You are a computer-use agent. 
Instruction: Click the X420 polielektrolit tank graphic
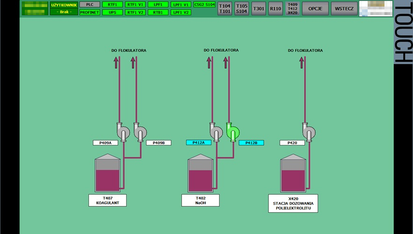click(293, 173)
